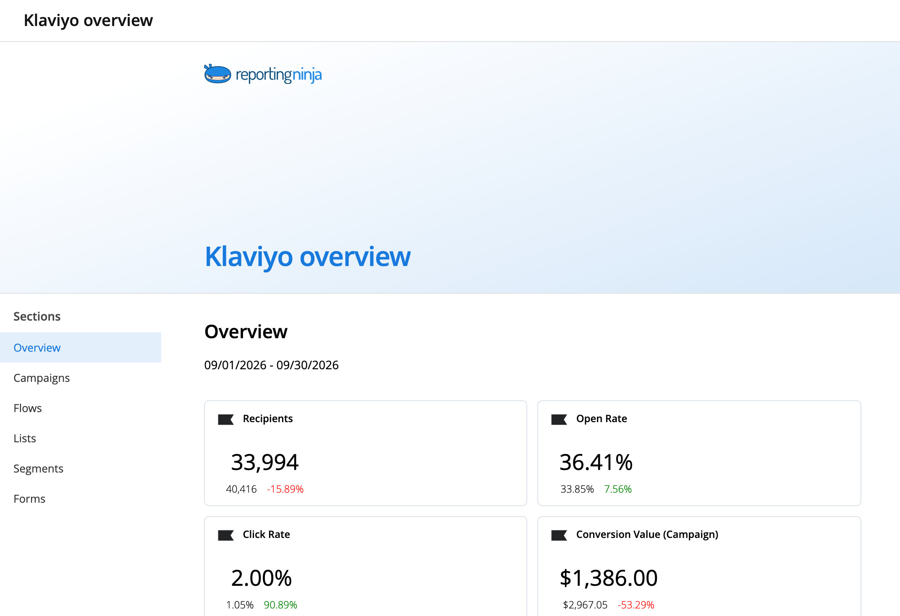
Task: Select the Overview section
Action: 81,347
